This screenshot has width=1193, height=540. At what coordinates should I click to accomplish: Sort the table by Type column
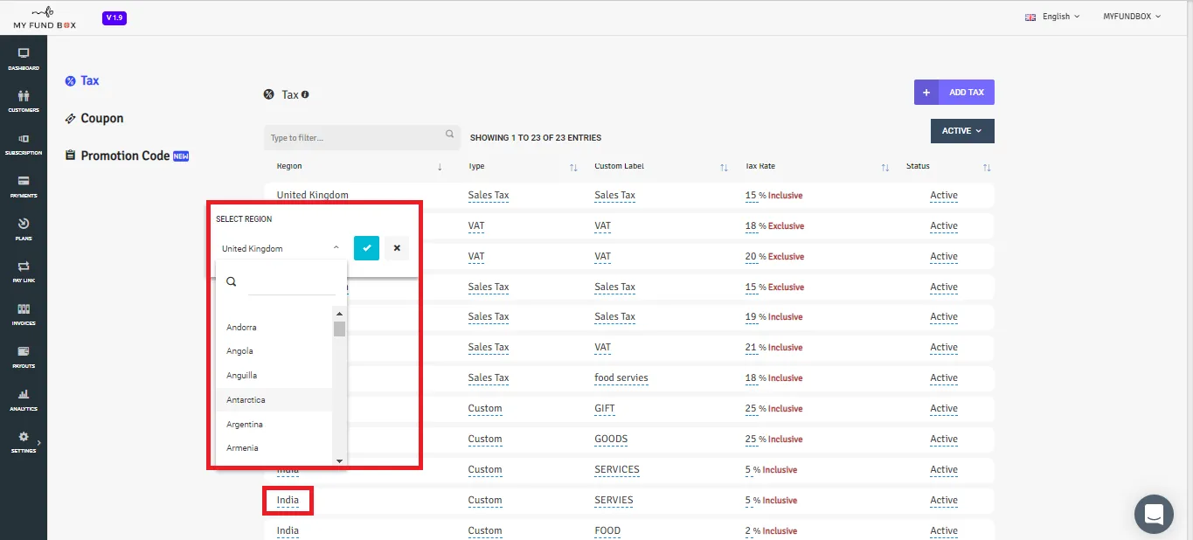coord(573,167)
